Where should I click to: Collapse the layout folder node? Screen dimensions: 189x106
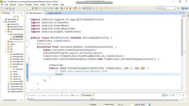(x=8, y=67)
